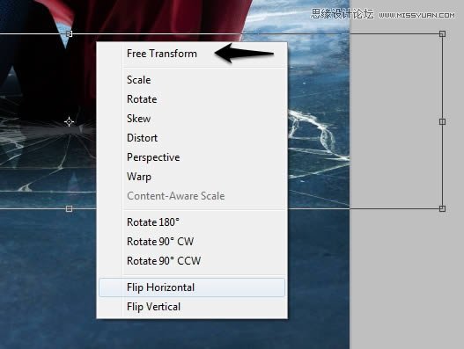Pick the Distort transform option

192,138
